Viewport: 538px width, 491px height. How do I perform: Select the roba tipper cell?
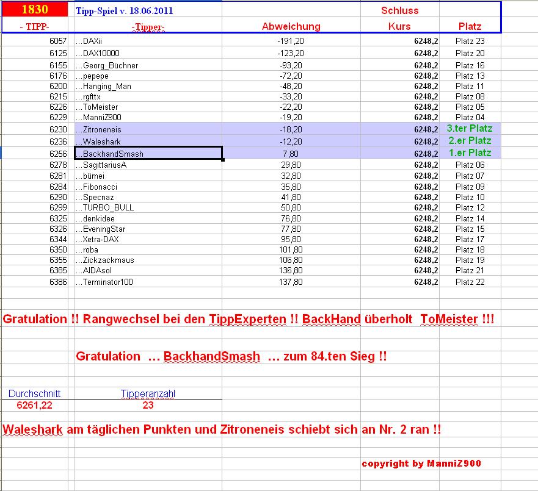(148, 249)
